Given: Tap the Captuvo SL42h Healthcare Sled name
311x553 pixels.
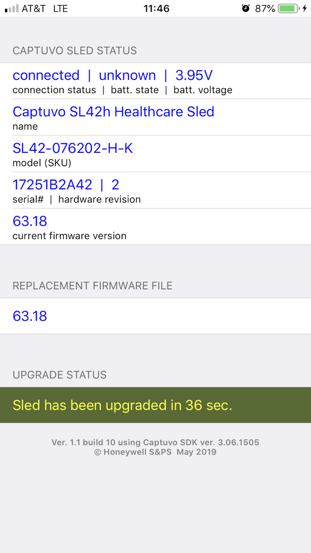Looking at the screenshot, I should (x=113, y=112).
